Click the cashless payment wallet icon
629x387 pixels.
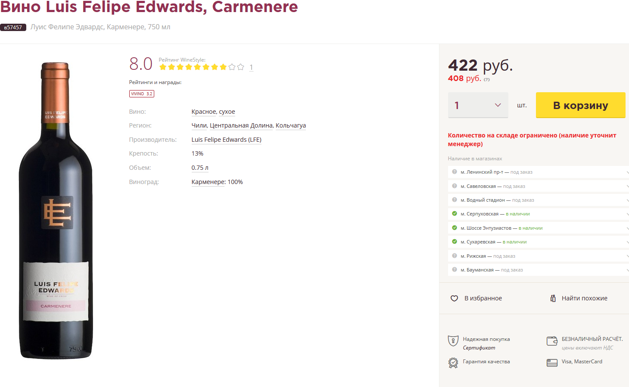pos(552,341)
